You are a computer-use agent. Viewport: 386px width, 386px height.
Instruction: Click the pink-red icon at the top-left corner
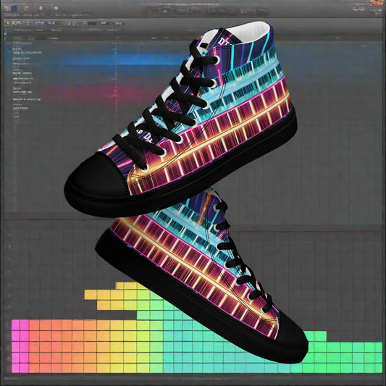point(7,9)
